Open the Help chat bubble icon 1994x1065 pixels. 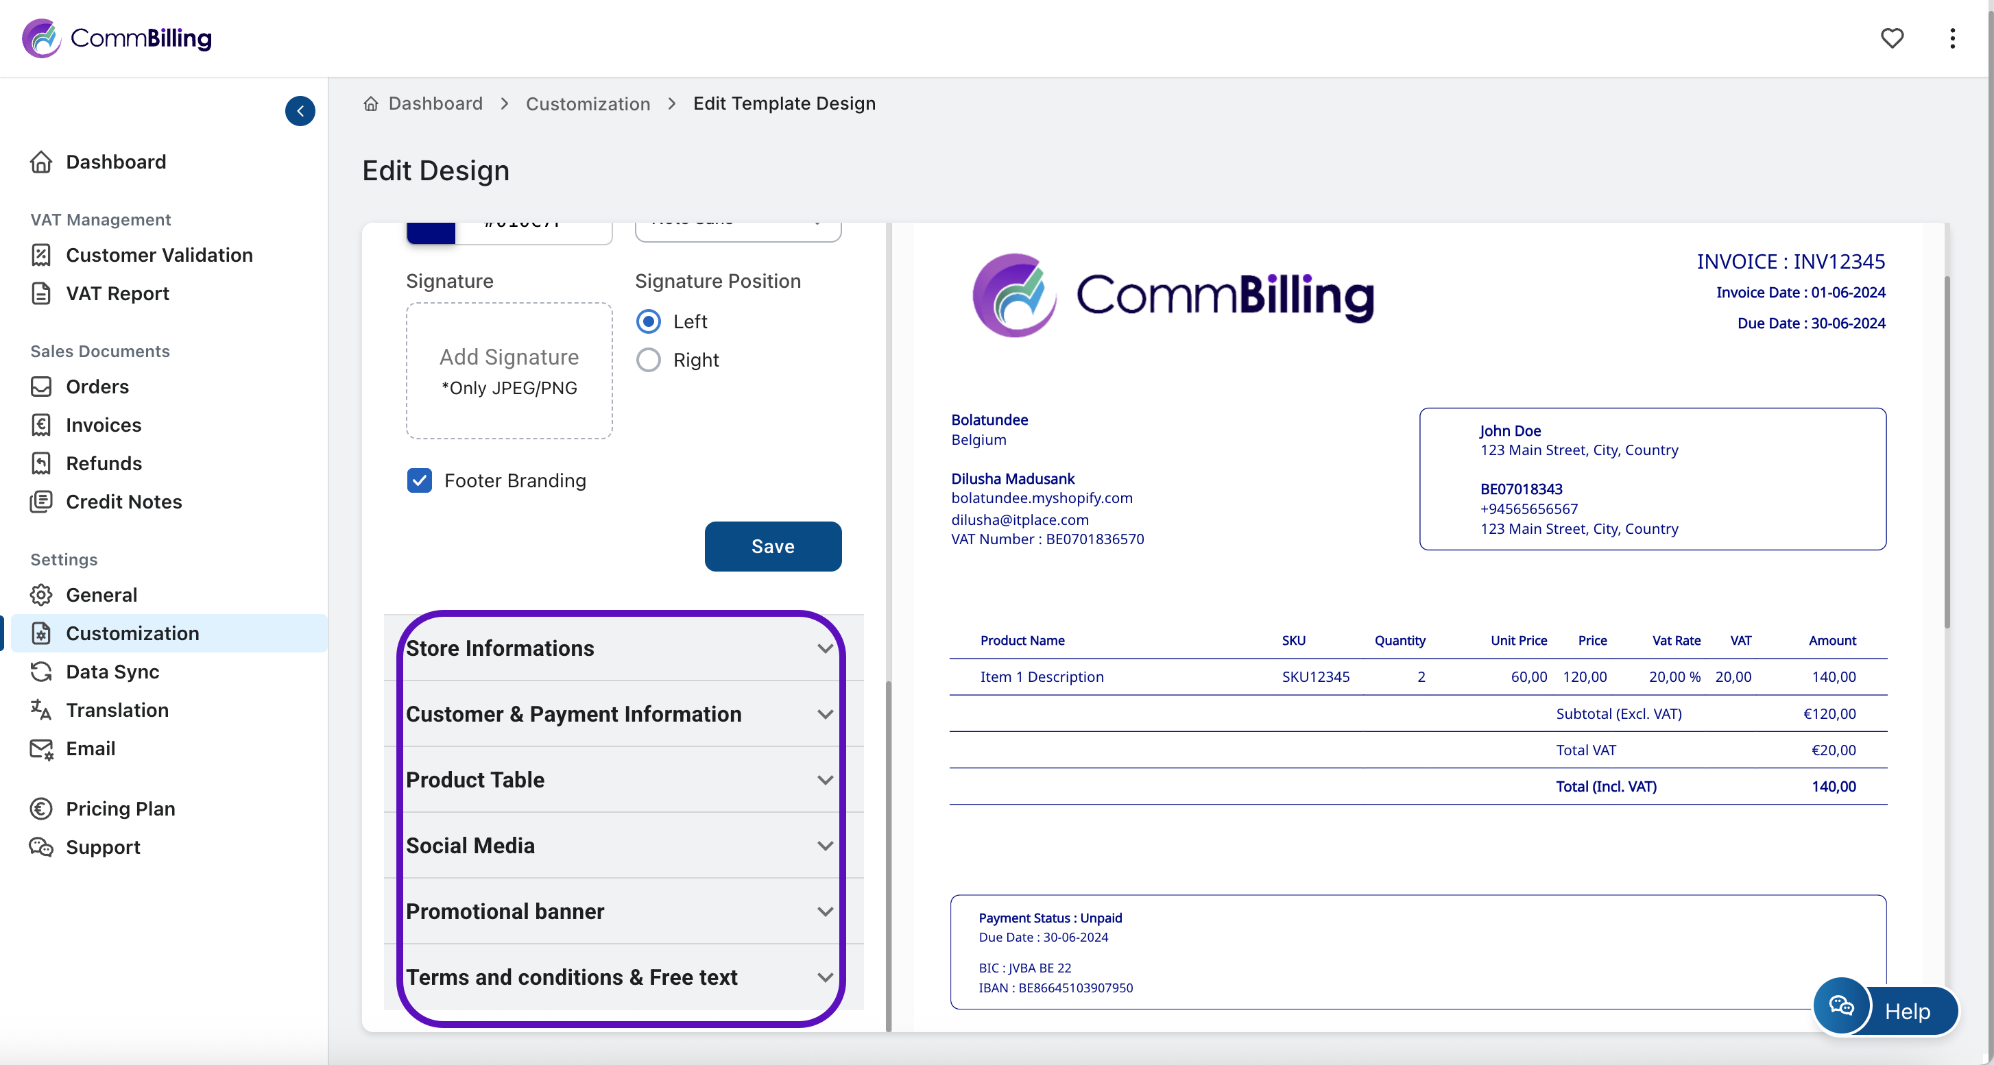[1840, 1006]
